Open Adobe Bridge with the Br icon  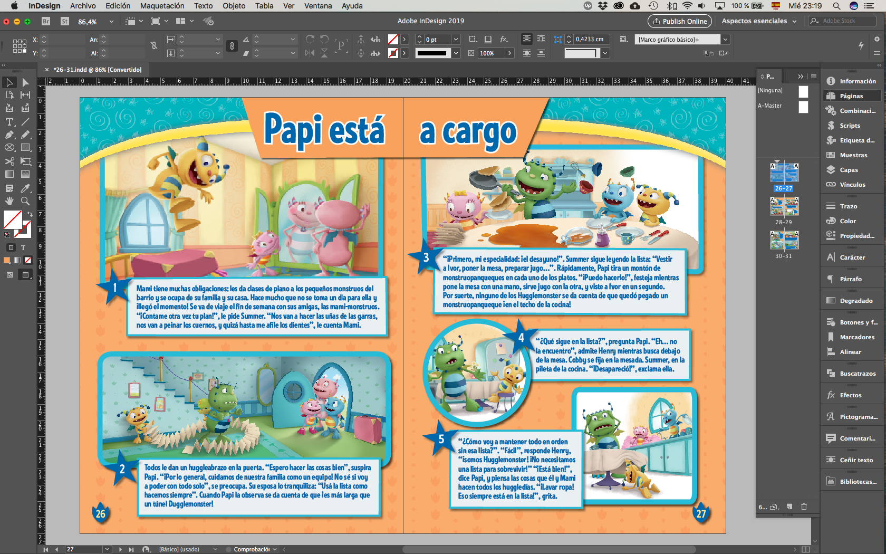[46, 21]
